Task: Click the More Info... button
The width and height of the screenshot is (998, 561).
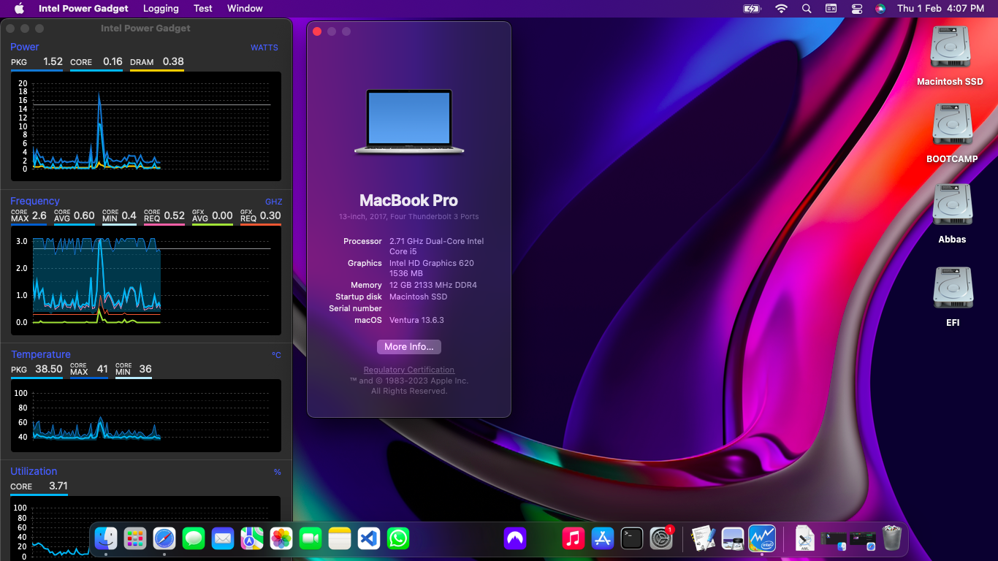Action: pyautogui.click(x=409, y=347)
